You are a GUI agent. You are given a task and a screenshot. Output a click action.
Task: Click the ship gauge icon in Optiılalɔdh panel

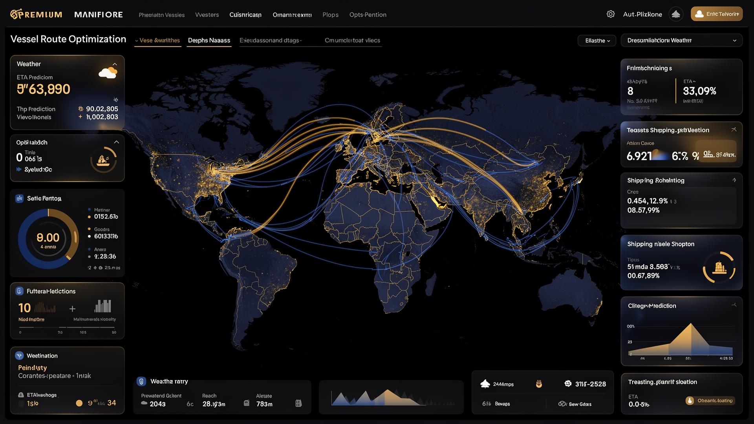click(x=103, y=160)
